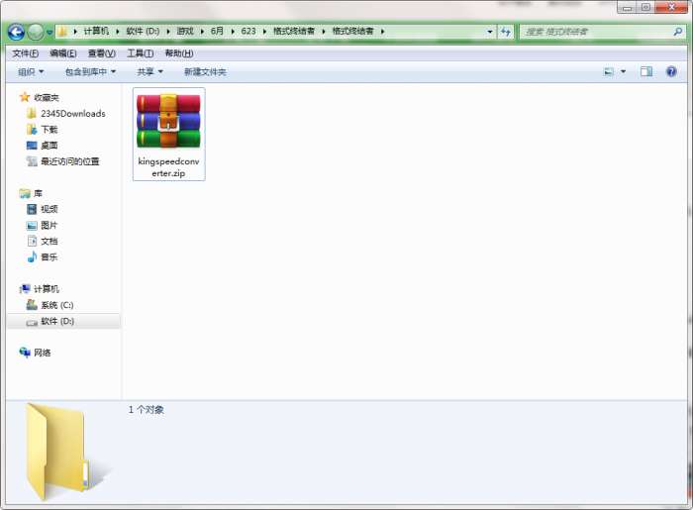
Task: Select 6月 in the address path
Action: click(217, 31)
